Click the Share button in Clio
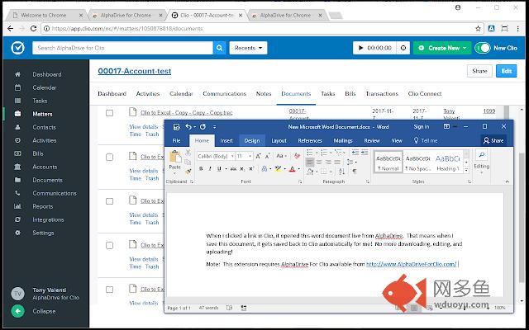 click(479, 71)
